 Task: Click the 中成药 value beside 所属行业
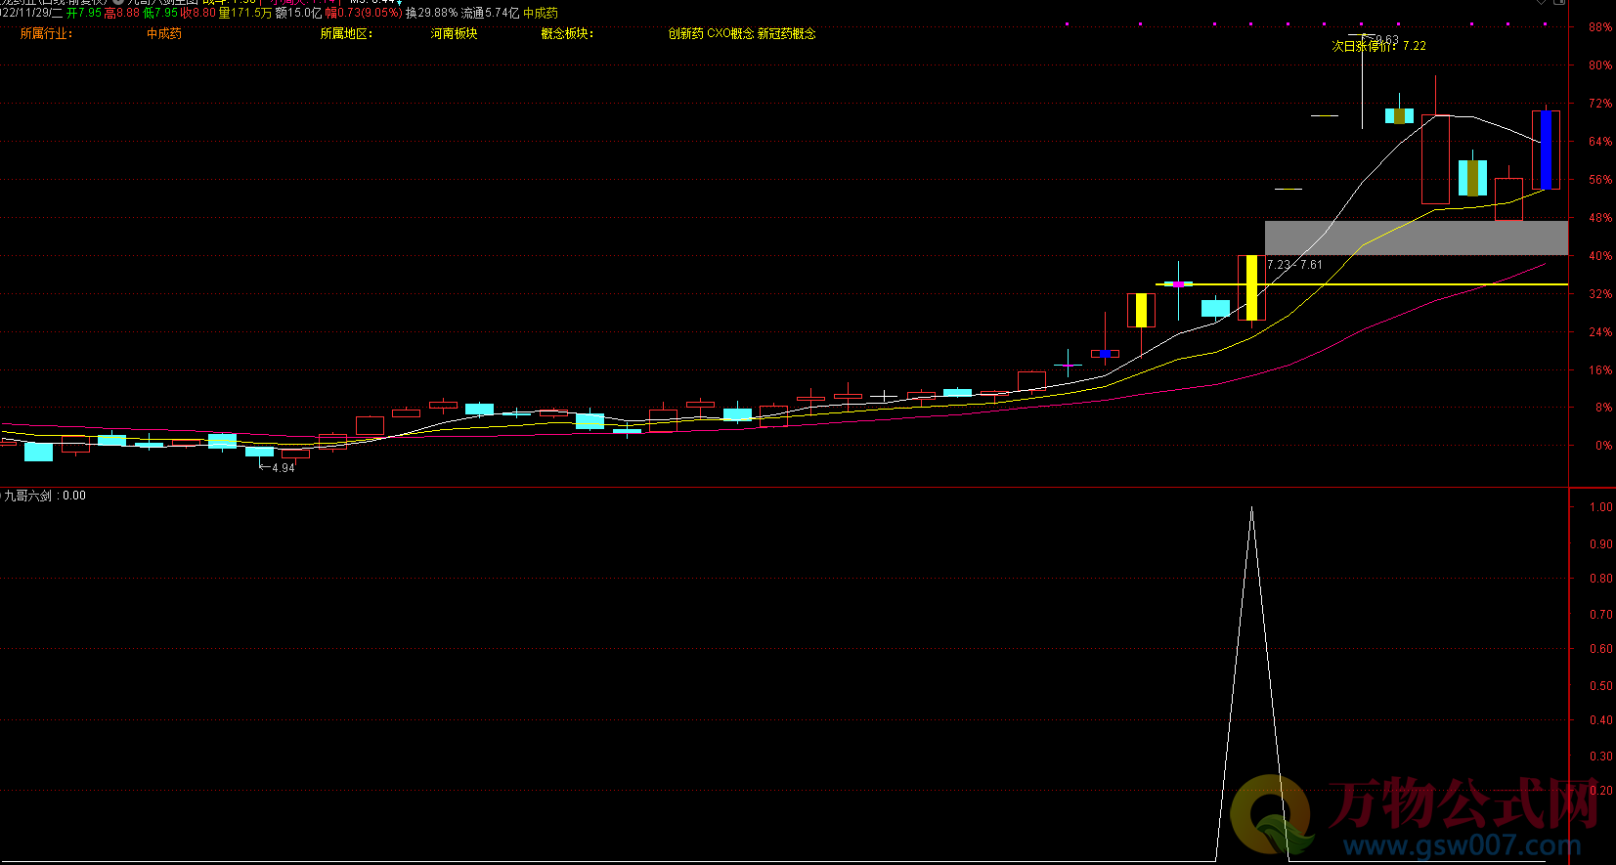164,33
